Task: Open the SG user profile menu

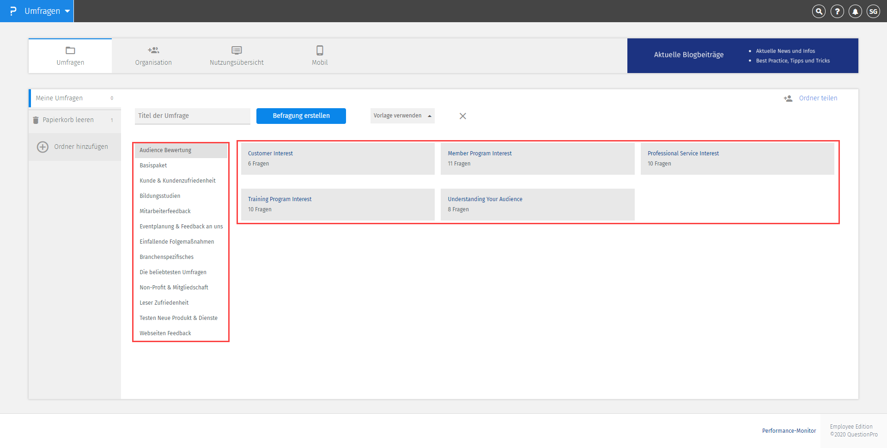Action: coord(873,11)
